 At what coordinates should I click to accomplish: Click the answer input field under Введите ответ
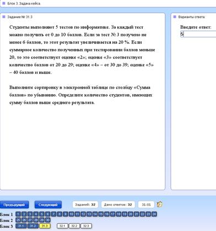[x=198, y=34]
